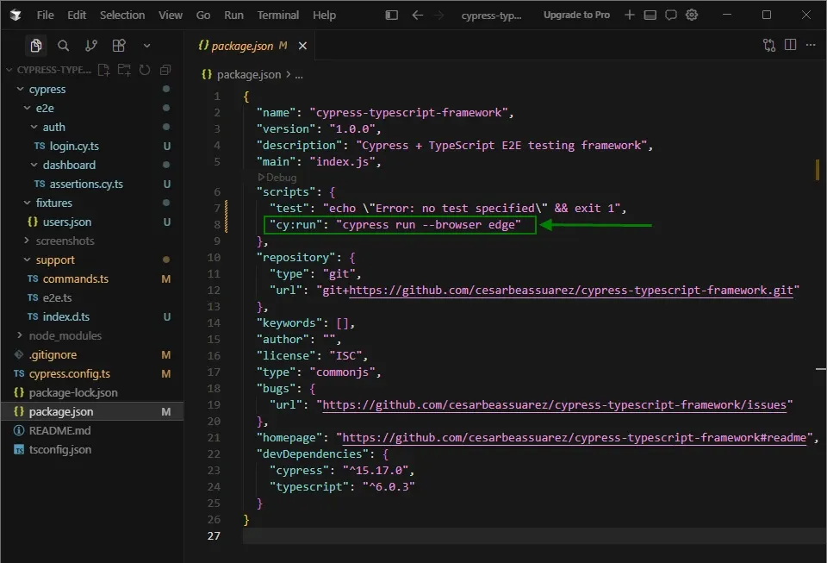Image resolution: width=827 pixels, height=563 pixels.
Task: Open the Selection menu
Action: (122, 15)
